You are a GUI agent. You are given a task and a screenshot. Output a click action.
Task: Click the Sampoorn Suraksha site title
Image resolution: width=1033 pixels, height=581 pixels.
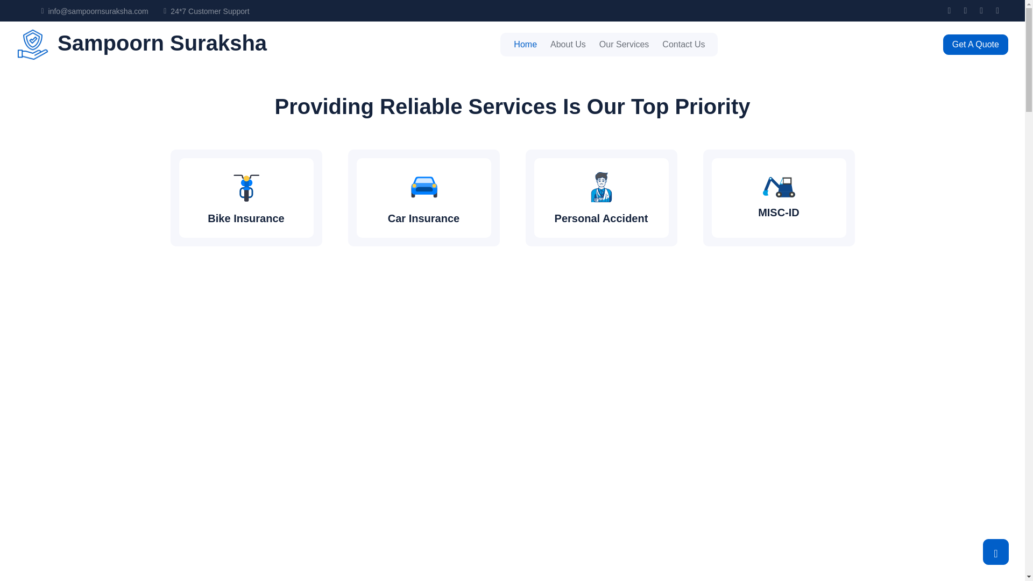coord(162,43)
